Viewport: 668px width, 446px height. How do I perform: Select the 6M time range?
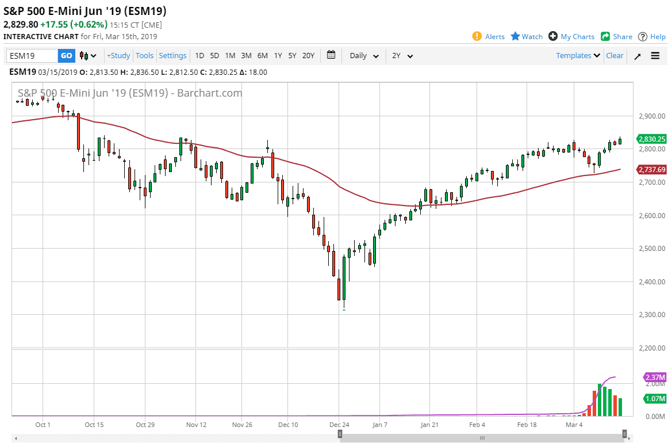[262, 55]
